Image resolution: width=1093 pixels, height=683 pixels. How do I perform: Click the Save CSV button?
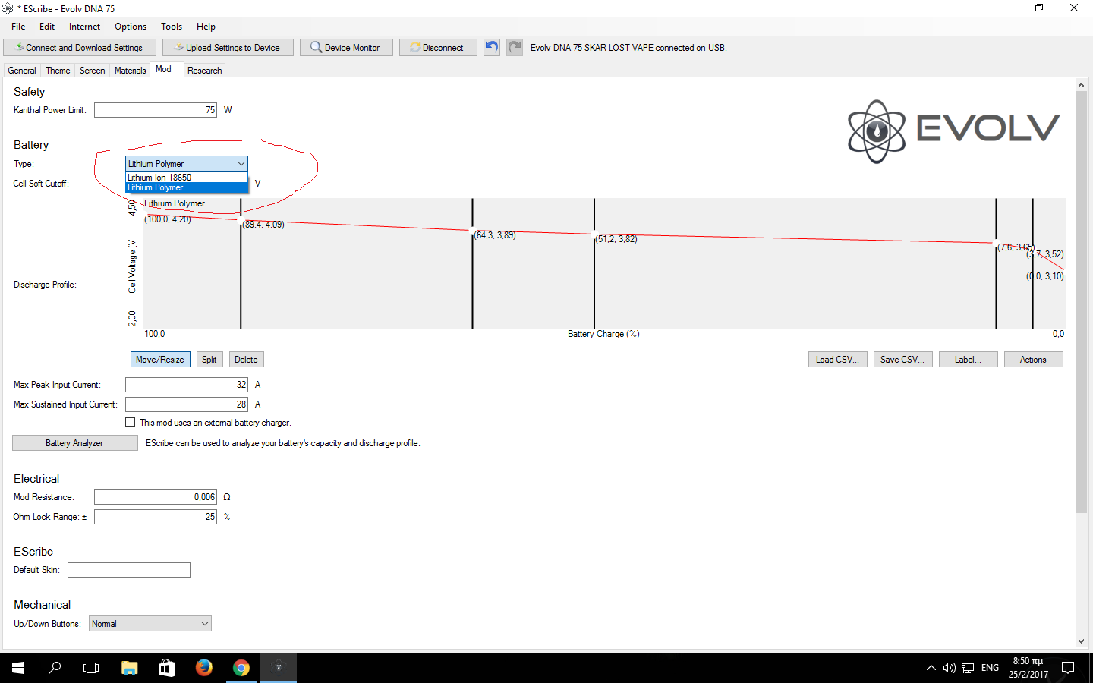click(x=902, y=360)
